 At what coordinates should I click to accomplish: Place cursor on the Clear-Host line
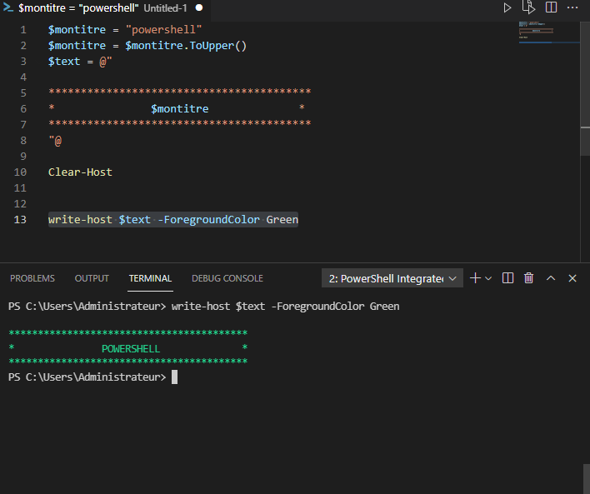click(80, 172)
